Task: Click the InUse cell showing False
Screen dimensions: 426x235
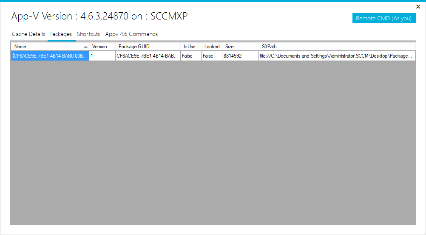Action: click(191, 56)
